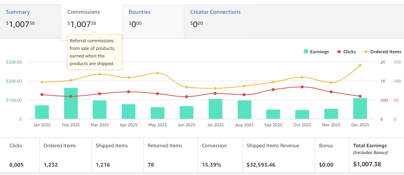Click Dec 2025 yellow Ordered Items data point
The width and height of the screenshot is (404, 175).
pos(360,65)
